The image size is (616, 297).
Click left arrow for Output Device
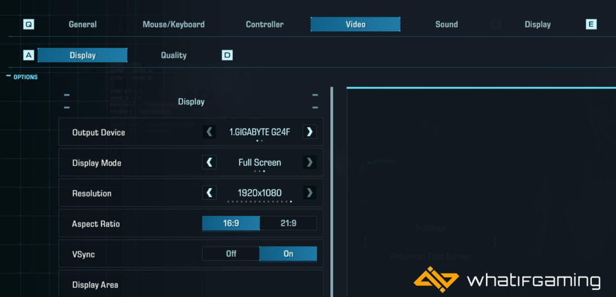(209, 132)
